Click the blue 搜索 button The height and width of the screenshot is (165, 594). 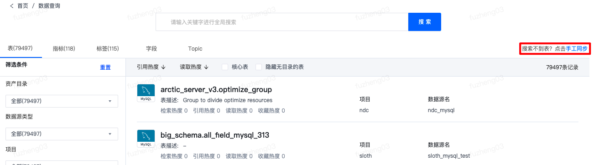point(425,22)
